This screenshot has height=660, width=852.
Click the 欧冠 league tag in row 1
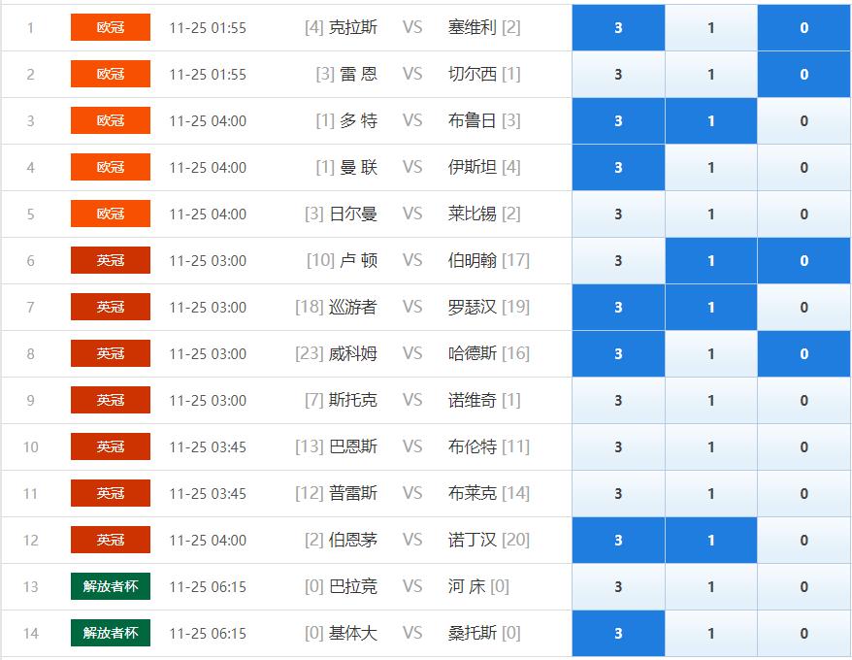(x=111, y=27)
